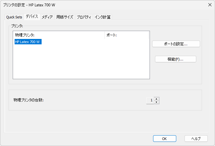This screenshot has height=146, width=215.
Task: Open the メディア tab
Action: click(47, 17)
